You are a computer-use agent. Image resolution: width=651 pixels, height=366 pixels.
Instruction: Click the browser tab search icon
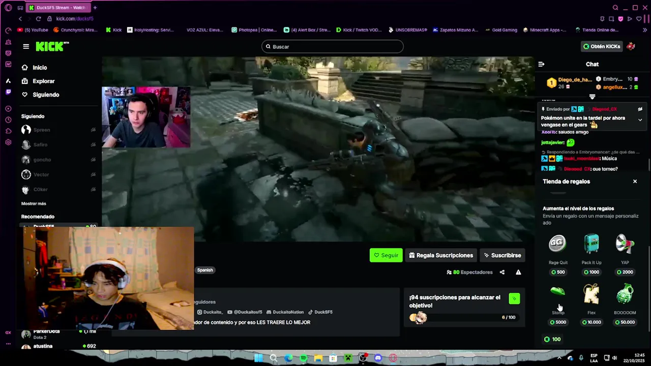tap(615, 8)
